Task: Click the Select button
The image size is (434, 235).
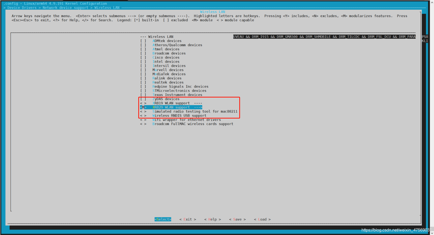Action: click(163, 219)
